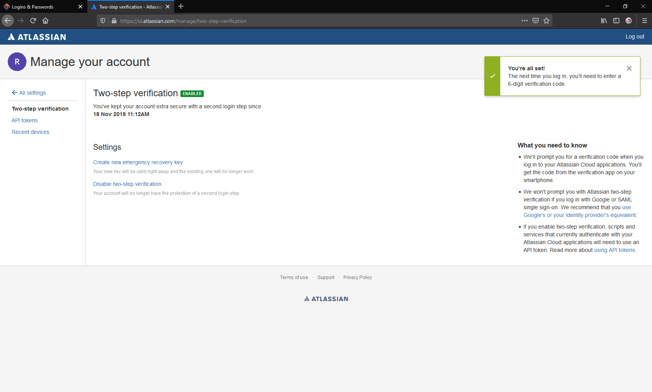This screenshot has width=652, height=392.
Task: Open Privacy Policy footer link
Action: [357, 278]
